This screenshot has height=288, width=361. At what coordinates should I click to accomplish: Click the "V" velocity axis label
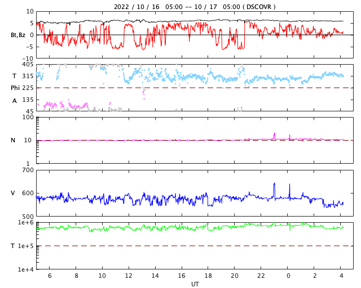point(13,193)
